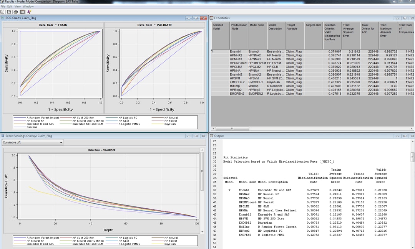The image size is (415, 249).
Task: Click Output window vertical scrollbar thumb
Action: click(412, 157)
